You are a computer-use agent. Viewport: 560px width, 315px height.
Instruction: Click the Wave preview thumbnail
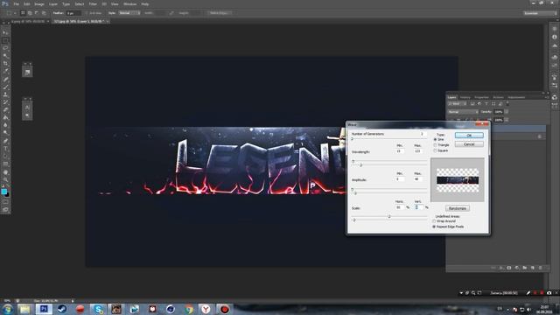[458, 179]
